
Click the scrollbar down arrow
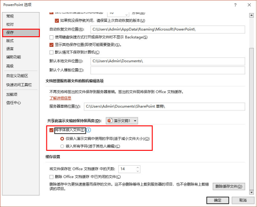tap(251, 192)
